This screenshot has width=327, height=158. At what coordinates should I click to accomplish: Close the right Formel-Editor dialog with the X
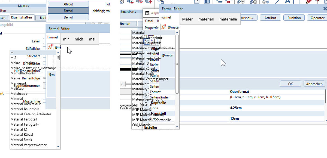coord(325,9)
